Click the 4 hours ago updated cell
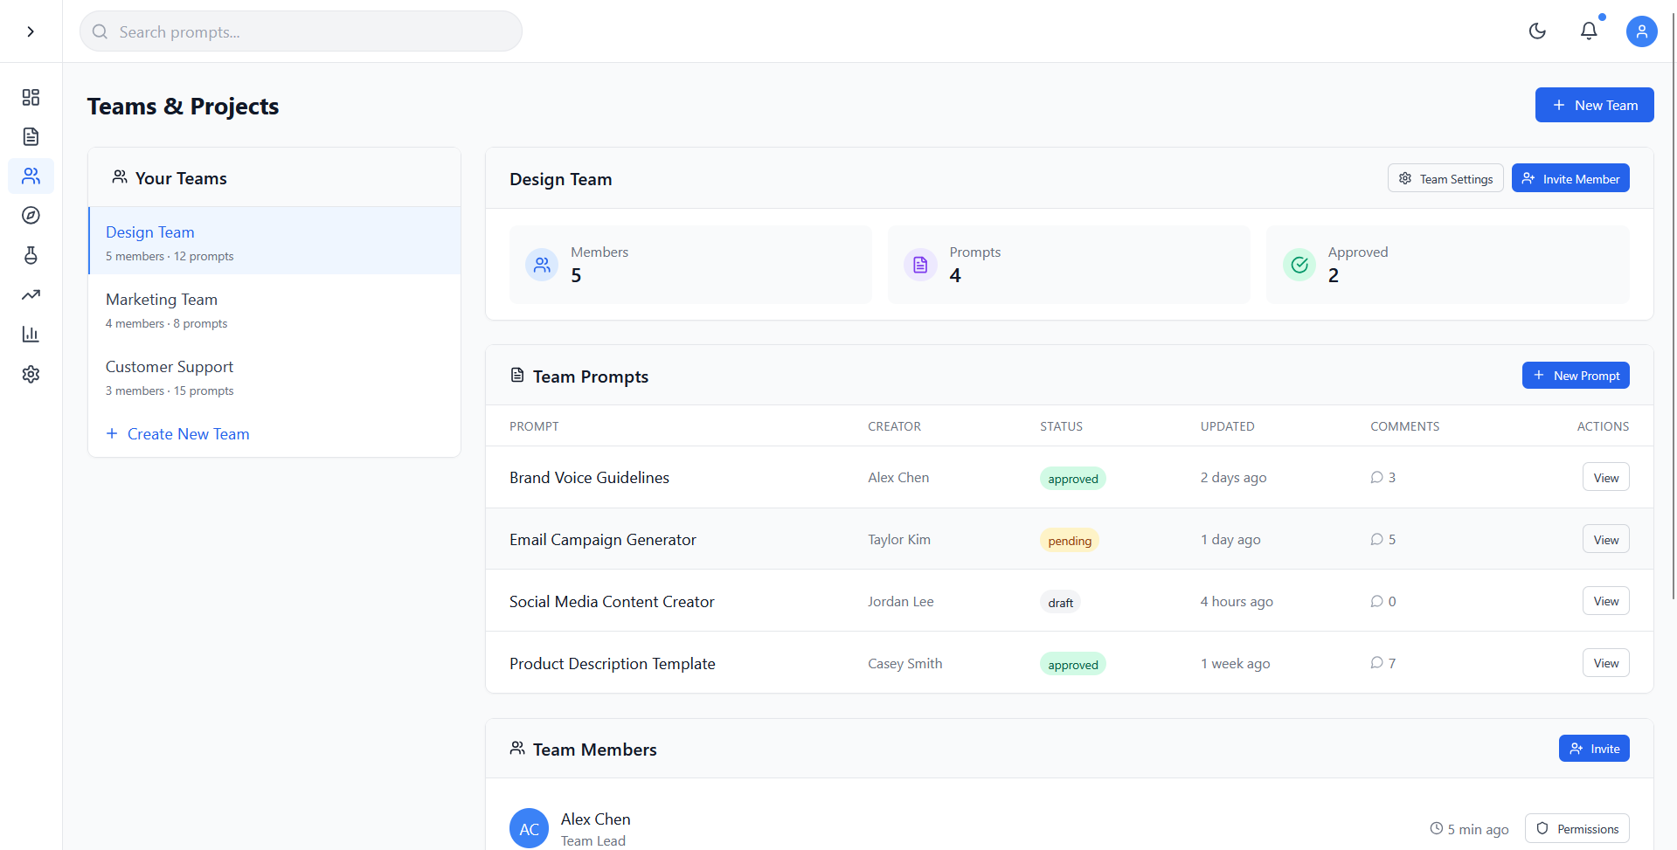The width and height of the screenshot is (1677, 850). pos(1237,602)
